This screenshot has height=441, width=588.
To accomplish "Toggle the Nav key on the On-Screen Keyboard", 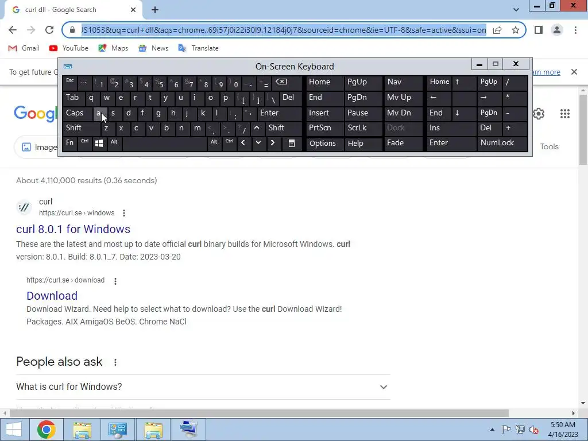I will click(403, 82).
